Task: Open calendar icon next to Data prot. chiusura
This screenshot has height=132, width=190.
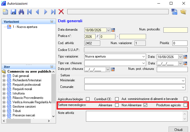Action: point(113,69)
